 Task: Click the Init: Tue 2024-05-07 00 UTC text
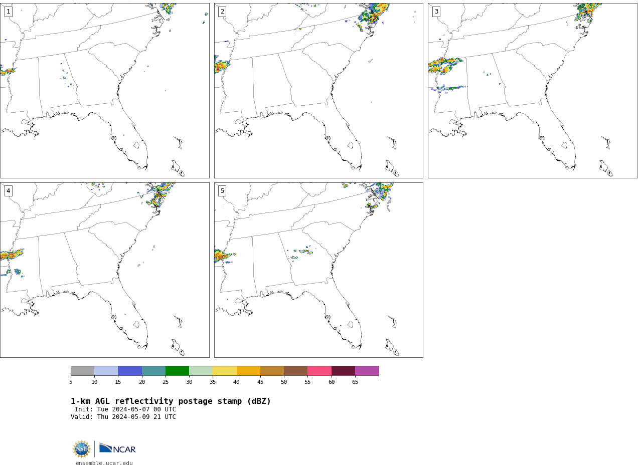[125, 409]
